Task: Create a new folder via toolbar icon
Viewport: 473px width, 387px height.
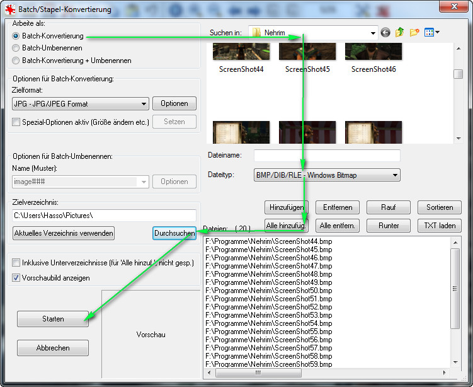Action: click(414, 33)
